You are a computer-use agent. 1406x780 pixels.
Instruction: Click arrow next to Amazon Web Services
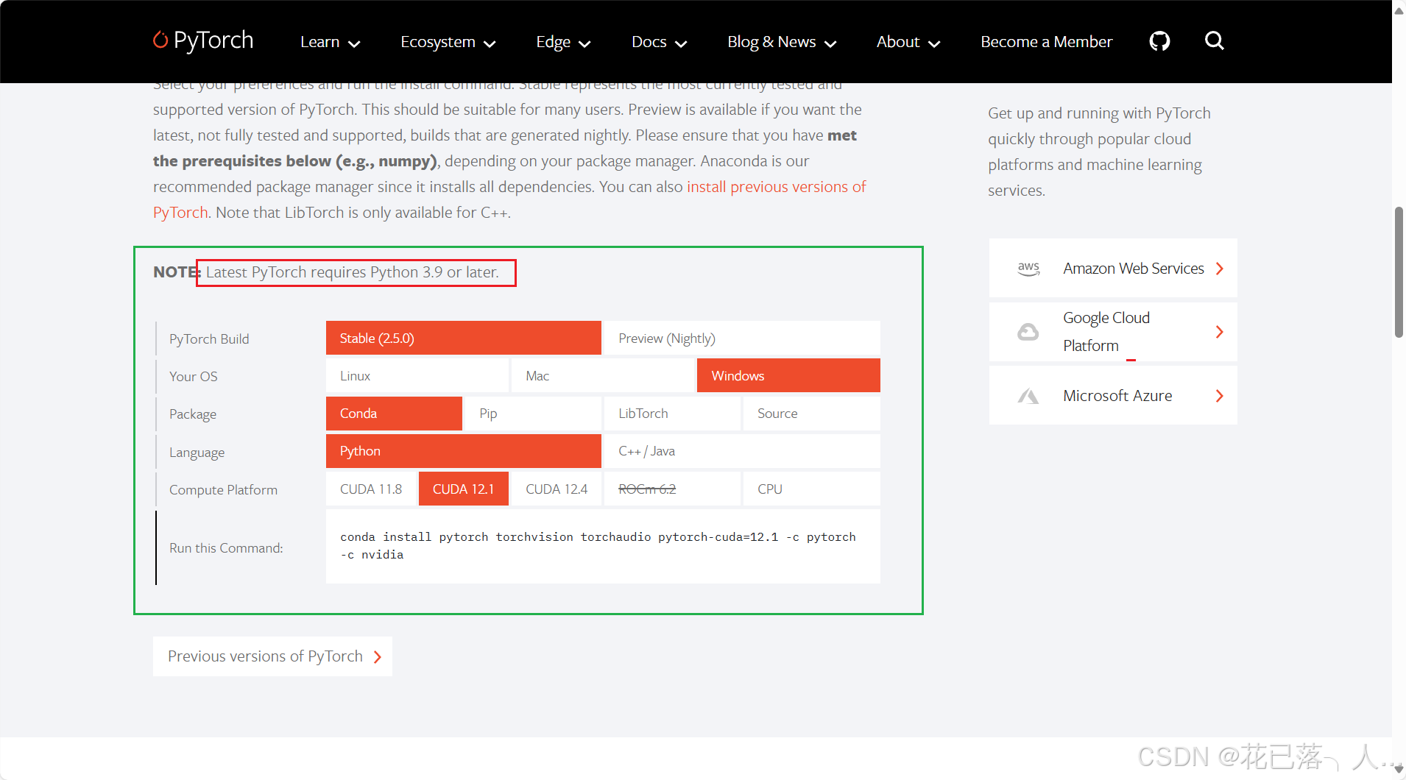(1220, 269)
